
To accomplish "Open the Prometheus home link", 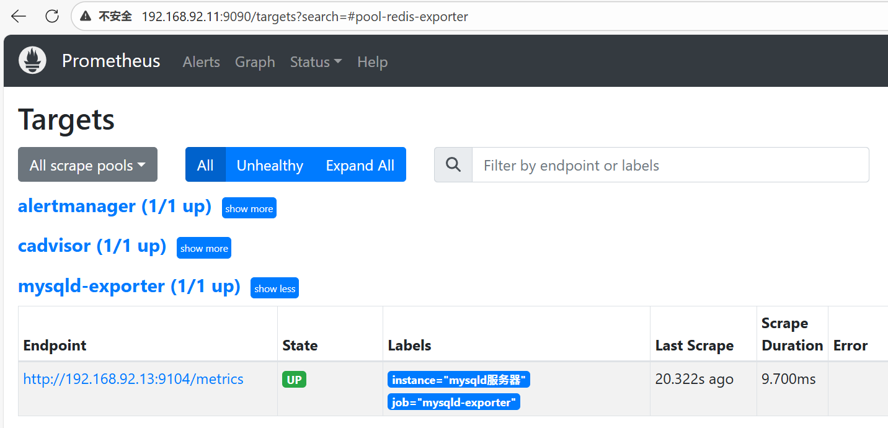I will [x=111, y=61].
